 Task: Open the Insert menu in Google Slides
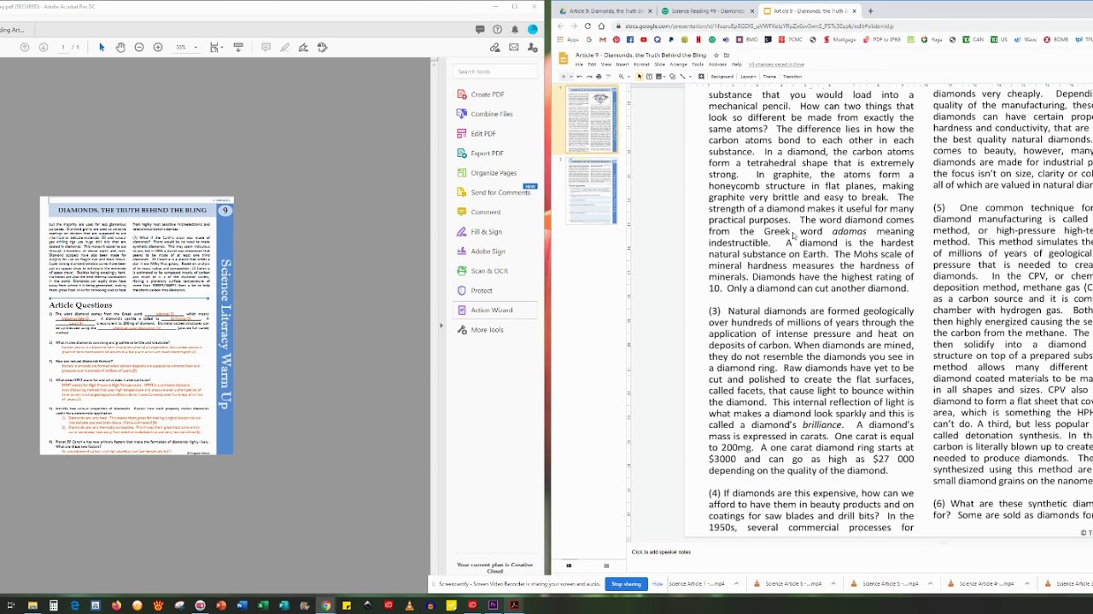tap(622, 65)
